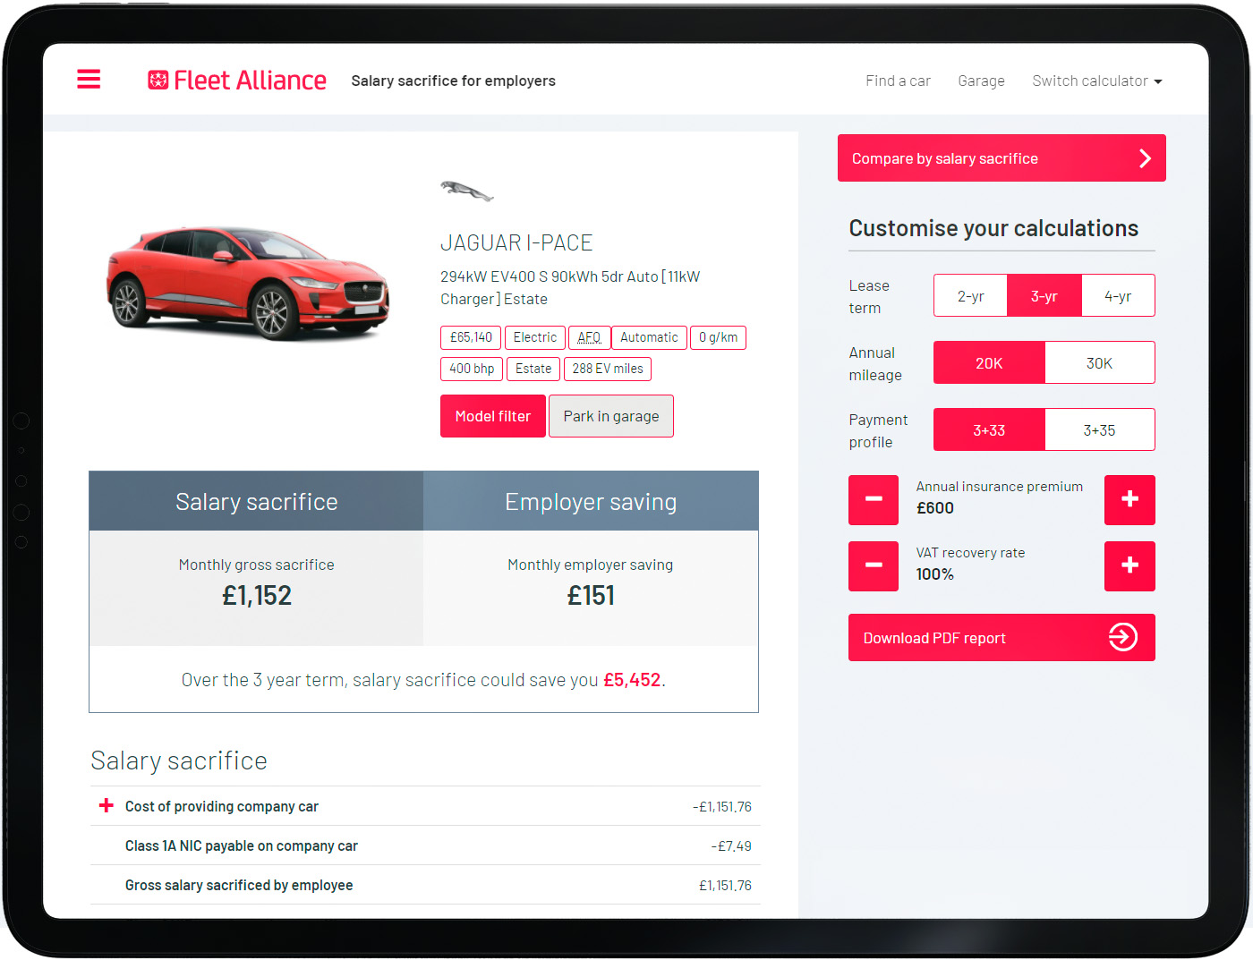Set annual mileage to 20K
1253x960 pixels.
(989, 362)
